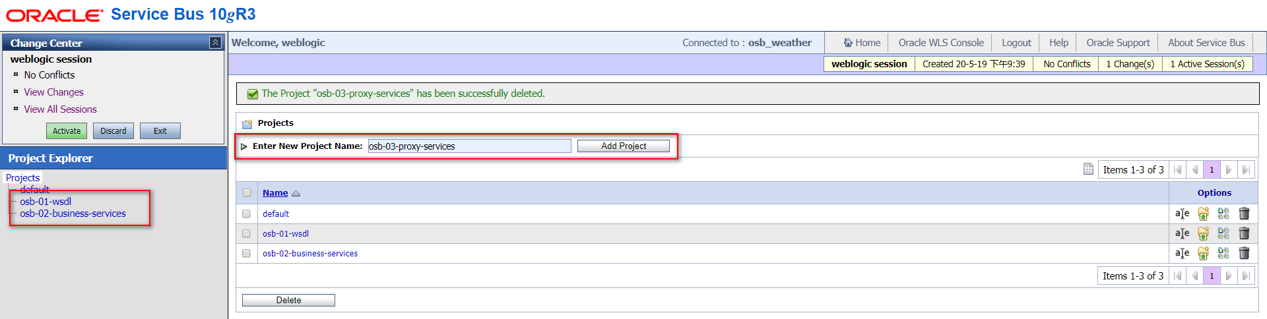The height and width of the screenshot is (319, 1267).
Task: Select Projects root in Project Explorer
Action: (x=23, y=177)
